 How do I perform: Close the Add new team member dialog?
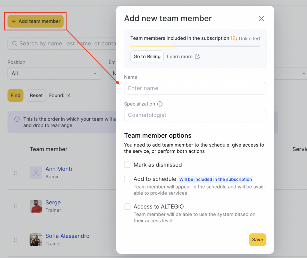click(x=261, y=19)
